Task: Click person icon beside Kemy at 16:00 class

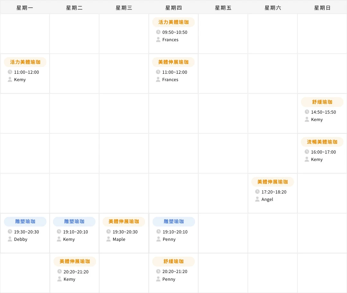Action: [307, 159]
